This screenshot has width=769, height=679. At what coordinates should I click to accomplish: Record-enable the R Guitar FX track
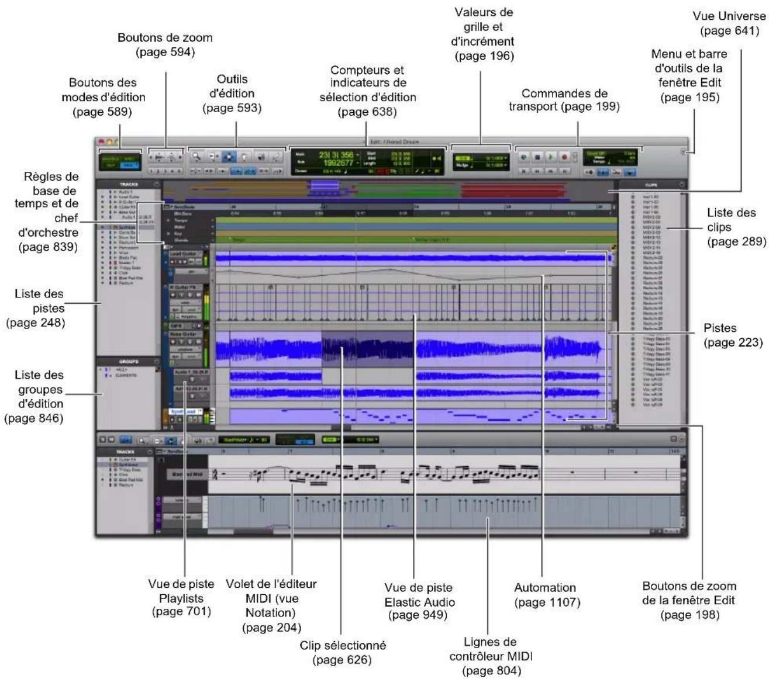tap(173, 295)
